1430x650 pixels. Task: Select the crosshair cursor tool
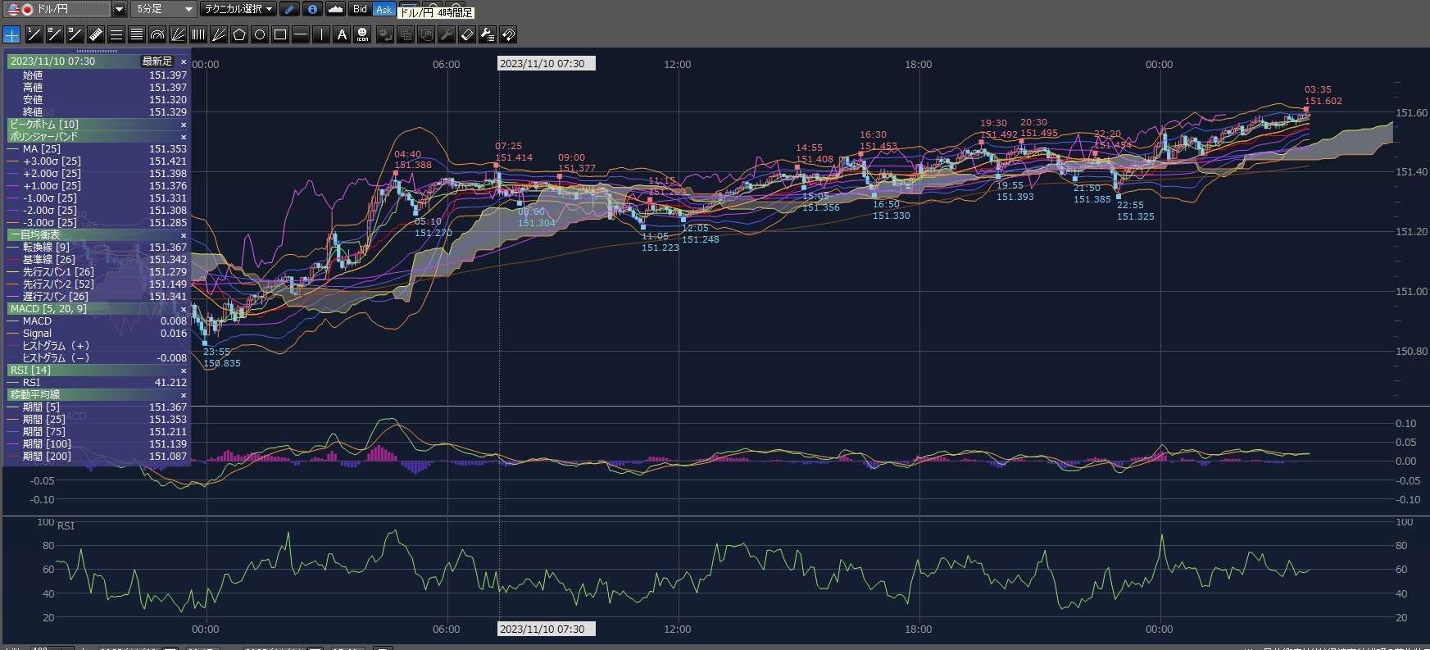coord(11,34)
